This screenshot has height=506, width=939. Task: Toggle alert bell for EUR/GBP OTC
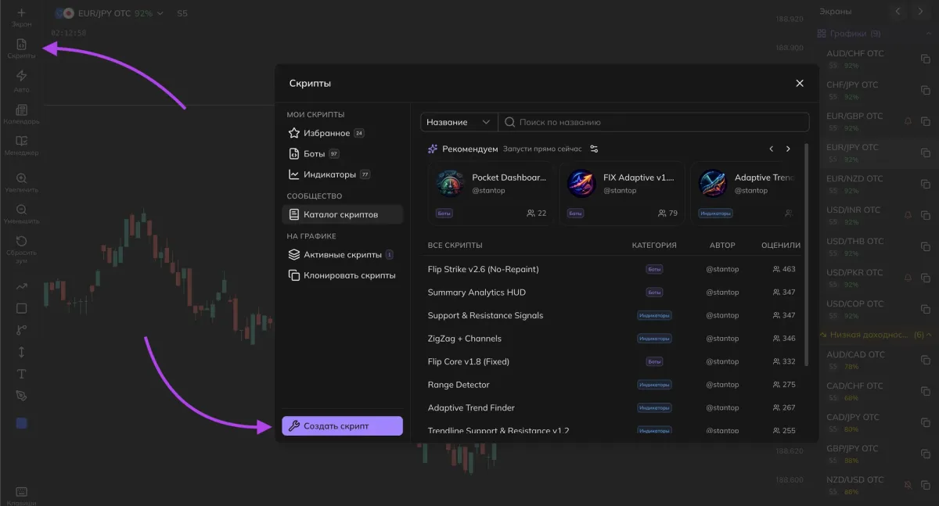[x=908, y=121]
